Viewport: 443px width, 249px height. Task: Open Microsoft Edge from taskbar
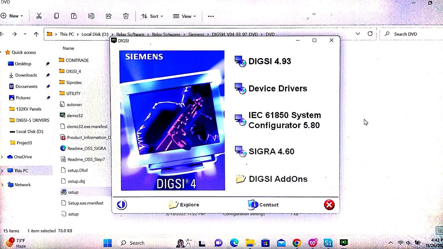coord(234,243)
